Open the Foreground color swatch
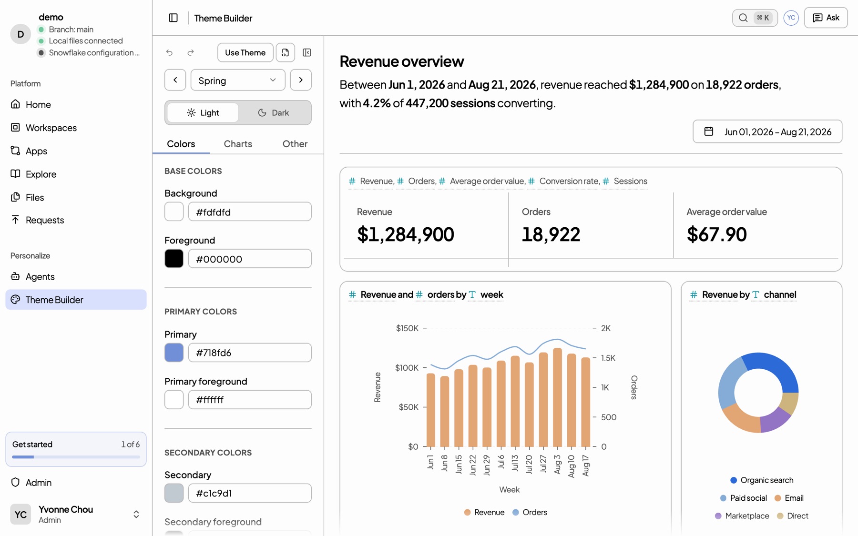This screenshot has width=858, height=536. coord(174,259)
